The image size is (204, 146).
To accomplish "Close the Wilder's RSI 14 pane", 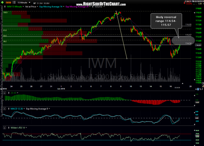I will coord(4,128).
